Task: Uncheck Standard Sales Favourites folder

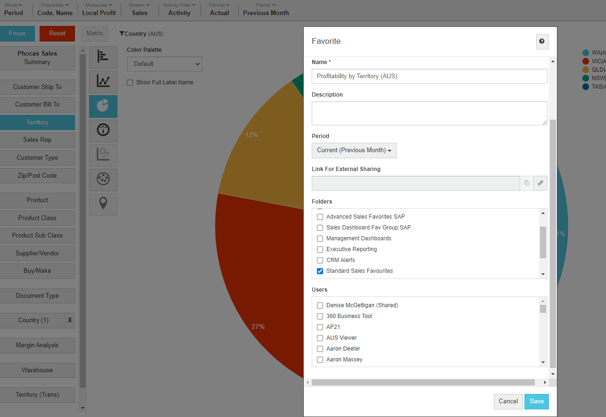Action: [x=320, y=271]
